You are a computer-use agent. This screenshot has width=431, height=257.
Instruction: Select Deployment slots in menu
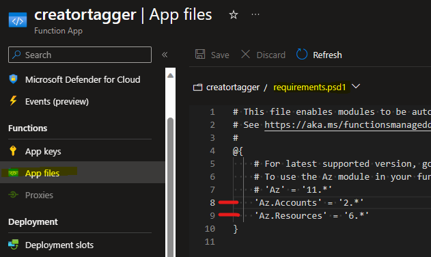pos(59,245)
